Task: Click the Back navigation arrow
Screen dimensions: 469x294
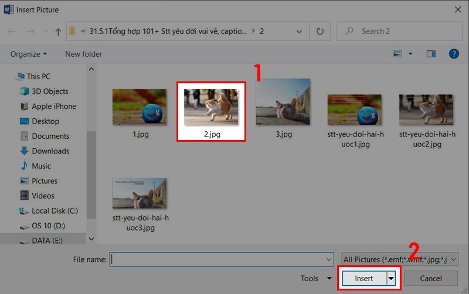Action: pyautogui.click(x=11, y=32)
